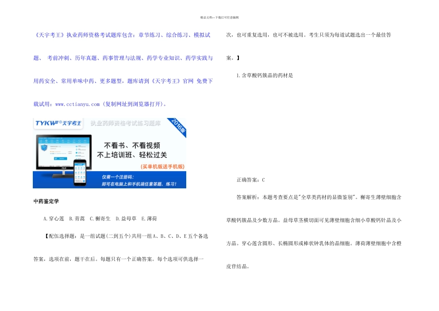Click the TYKW 天宇考王 advertisement banner image
The height and width of the screenshot is (311, 439).
[x=110, y=153]
